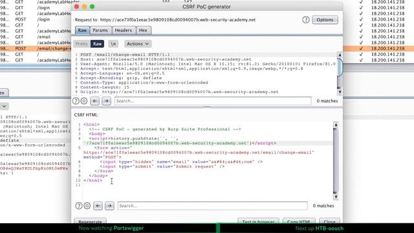Click the CSRF HTML vertical scrollbar thumb

coord(336,161)
